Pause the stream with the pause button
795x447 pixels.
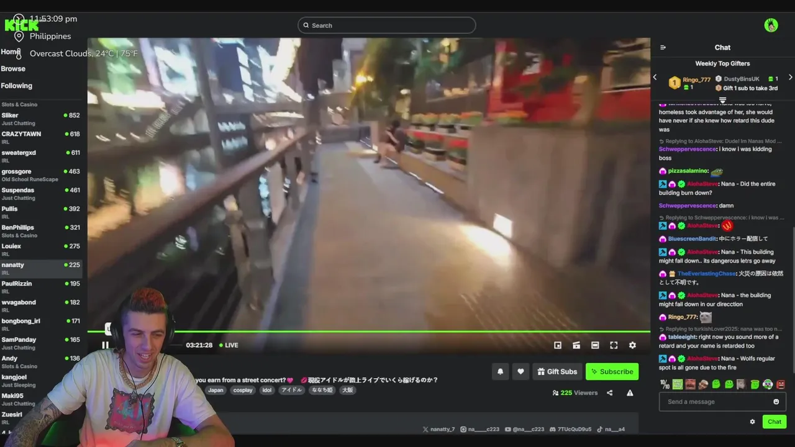(x=105, y=345)
